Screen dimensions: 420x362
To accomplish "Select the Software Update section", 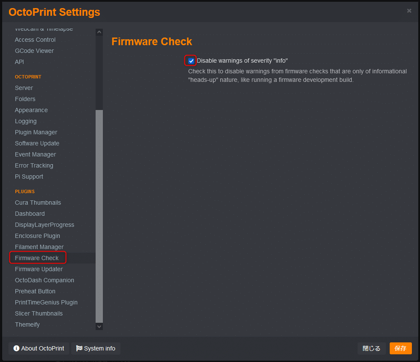I will point(37,143).
